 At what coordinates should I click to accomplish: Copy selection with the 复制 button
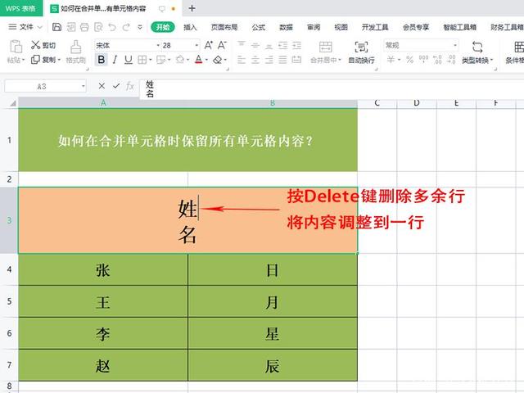[x=43, y=60]
